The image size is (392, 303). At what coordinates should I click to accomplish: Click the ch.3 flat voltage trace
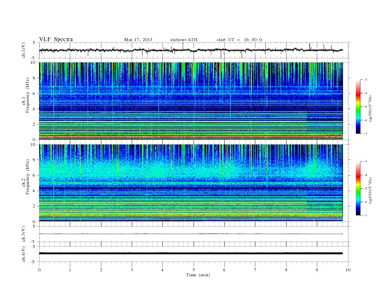pyautogui.click(x=191, y=234)
